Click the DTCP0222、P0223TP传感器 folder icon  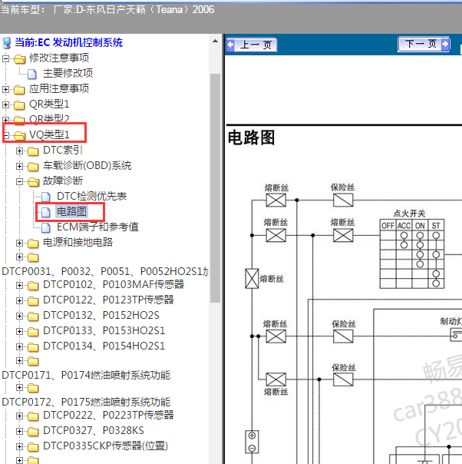33,416
